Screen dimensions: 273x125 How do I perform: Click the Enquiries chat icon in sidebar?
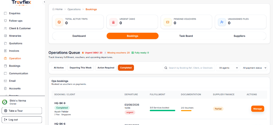[5, 13]
